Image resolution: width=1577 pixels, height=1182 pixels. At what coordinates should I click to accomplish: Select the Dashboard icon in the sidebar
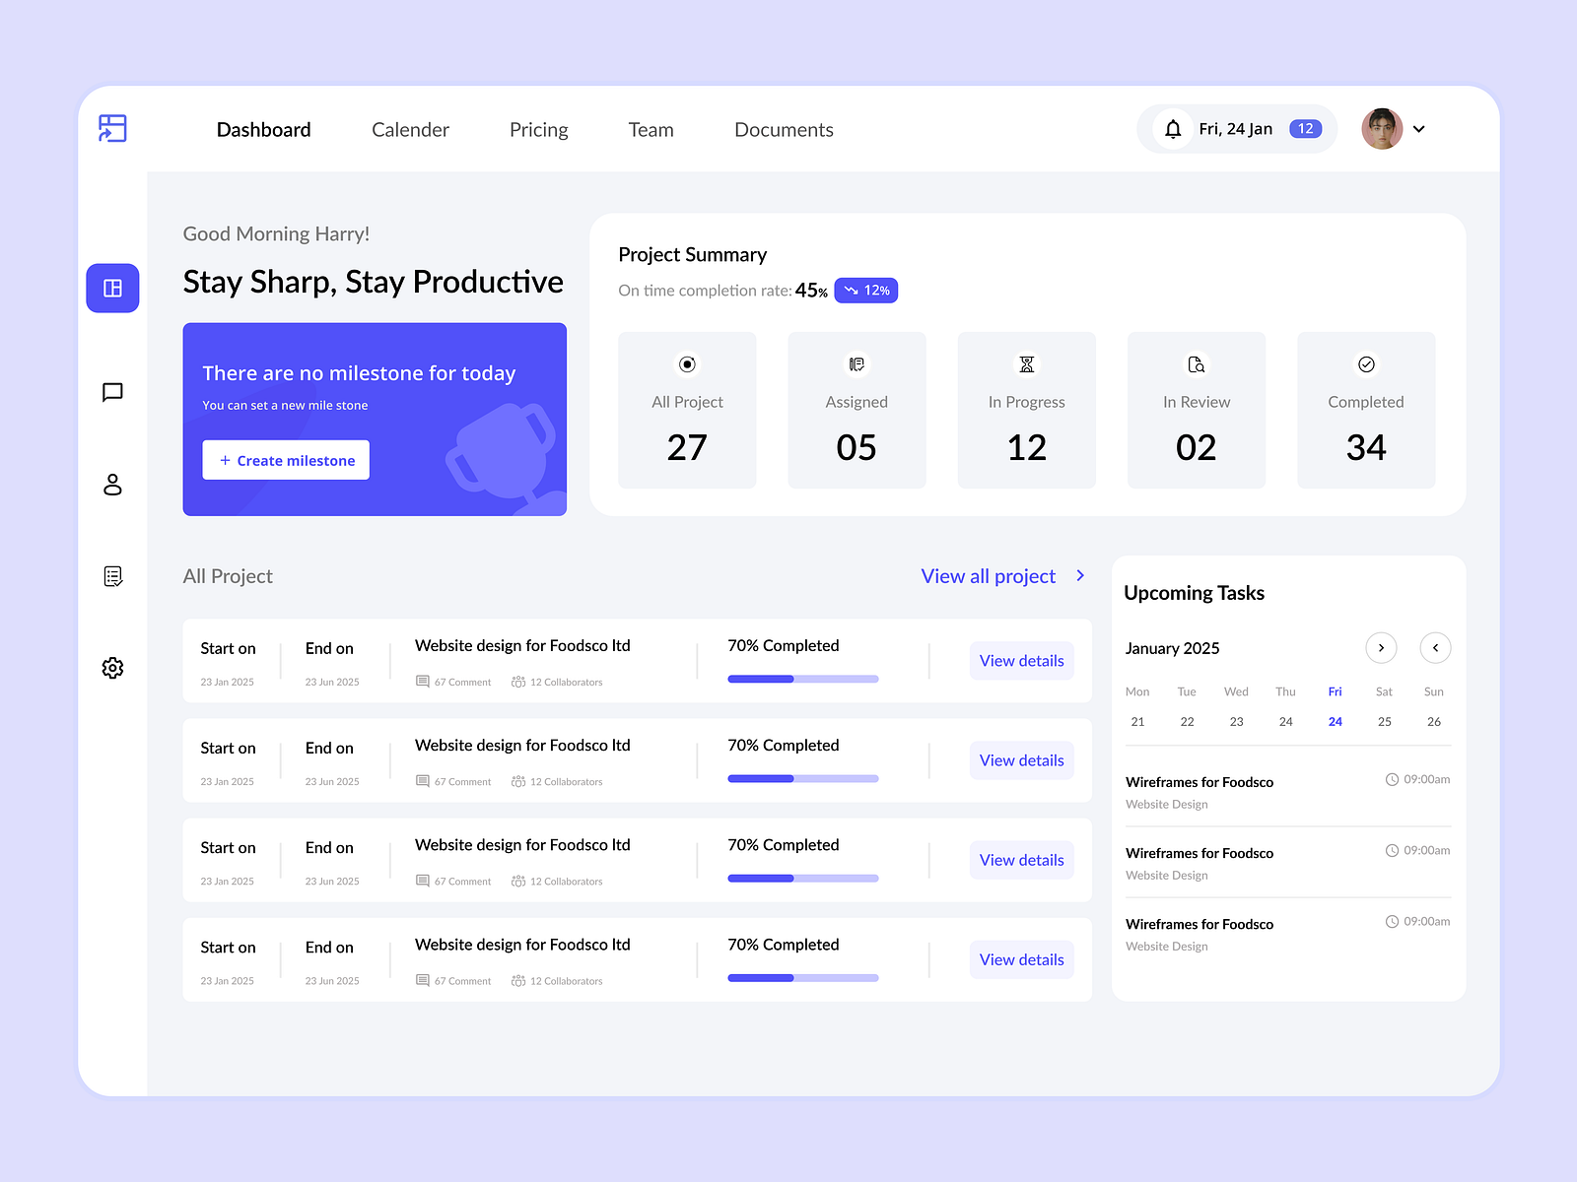pos(112,288)
